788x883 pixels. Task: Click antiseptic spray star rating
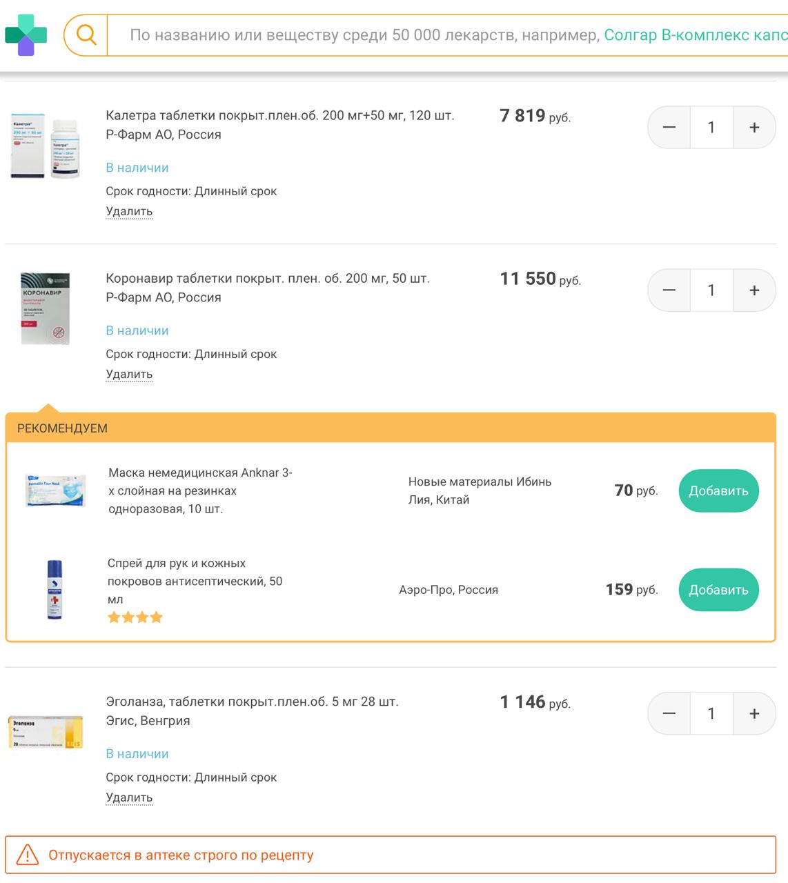[x=135, y=617]
